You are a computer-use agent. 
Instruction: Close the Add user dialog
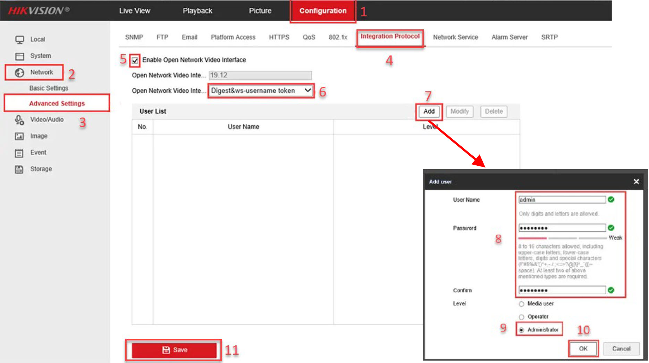[x=636, y=182]
